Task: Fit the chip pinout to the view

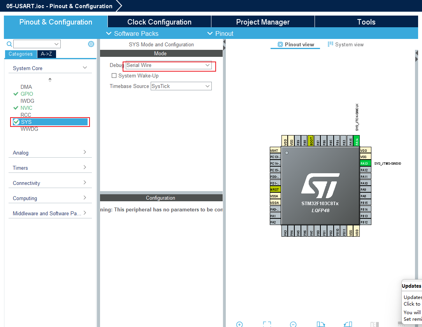Action: 267,324
